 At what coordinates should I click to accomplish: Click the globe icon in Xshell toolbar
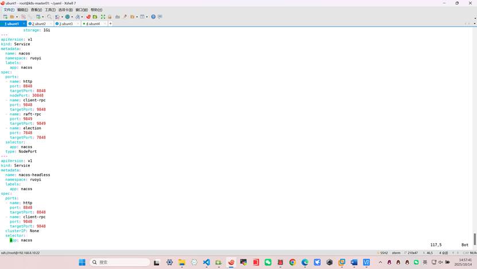coord(68,17)
